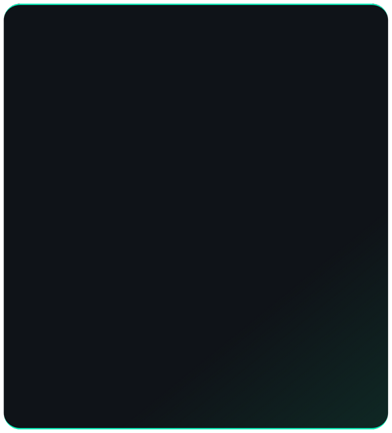This screenshot has width=392, height=433.
Task: Click the empty dark rounded panel
Action: click(x=196, y=216)
